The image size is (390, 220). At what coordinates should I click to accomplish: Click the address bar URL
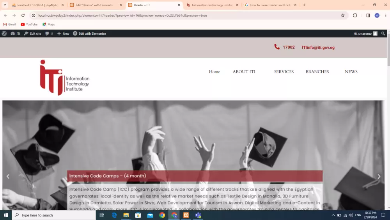122,16
